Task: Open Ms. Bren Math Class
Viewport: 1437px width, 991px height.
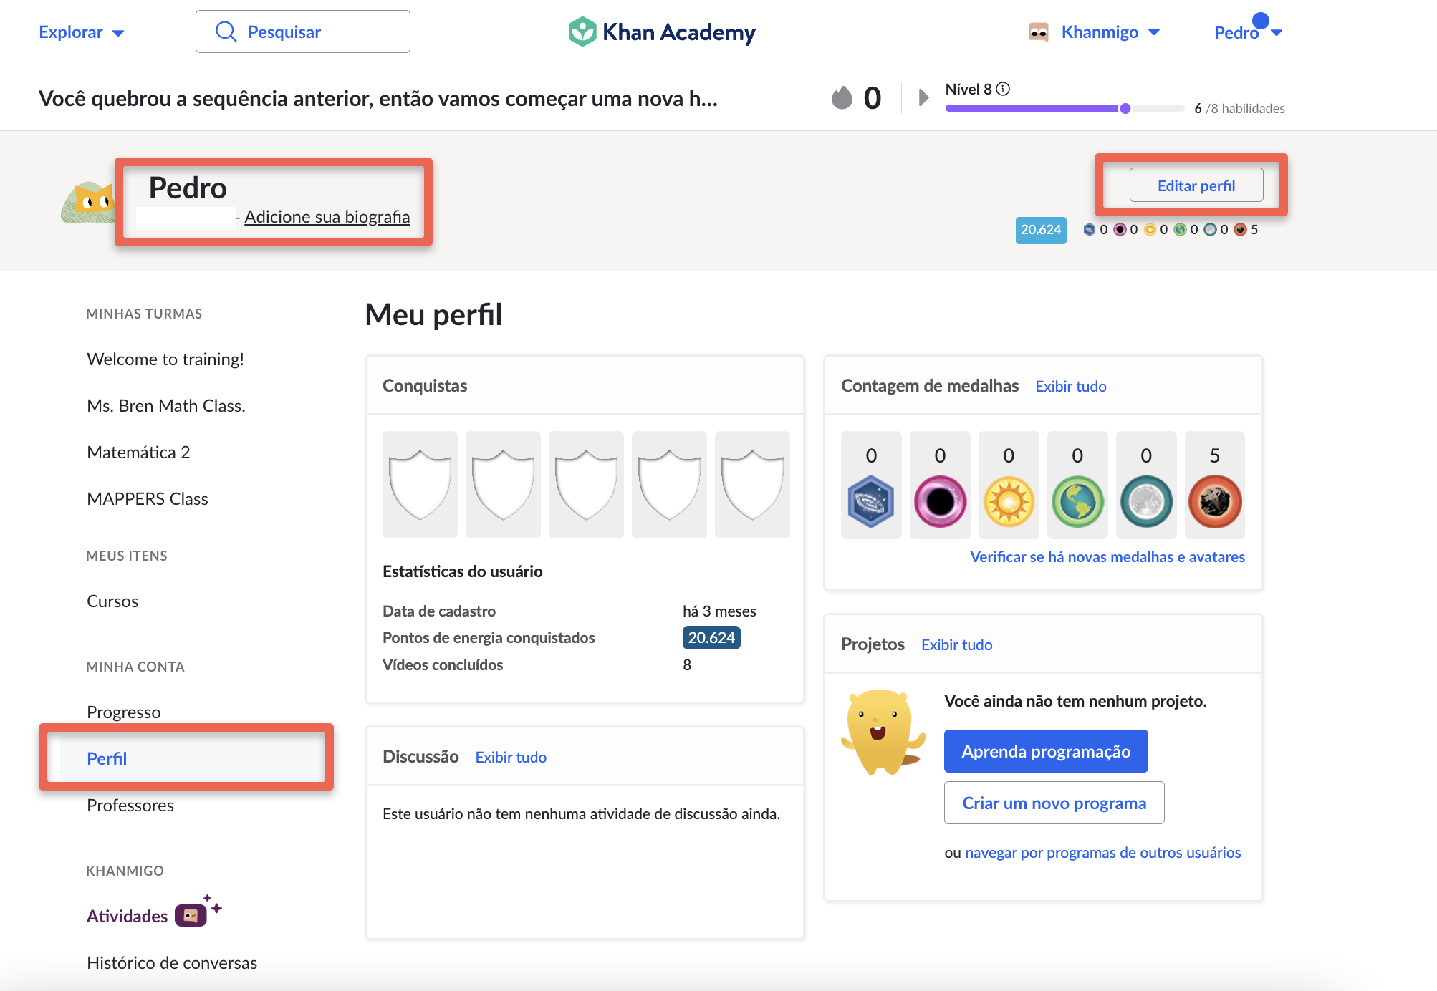Action: click(166, 405)
